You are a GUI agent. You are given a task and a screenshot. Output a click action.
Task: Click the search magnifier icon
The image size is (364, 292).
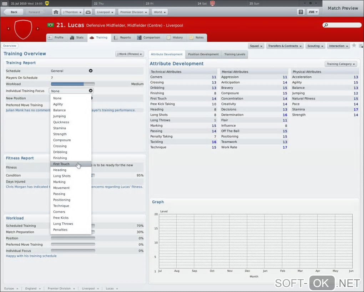326,25
